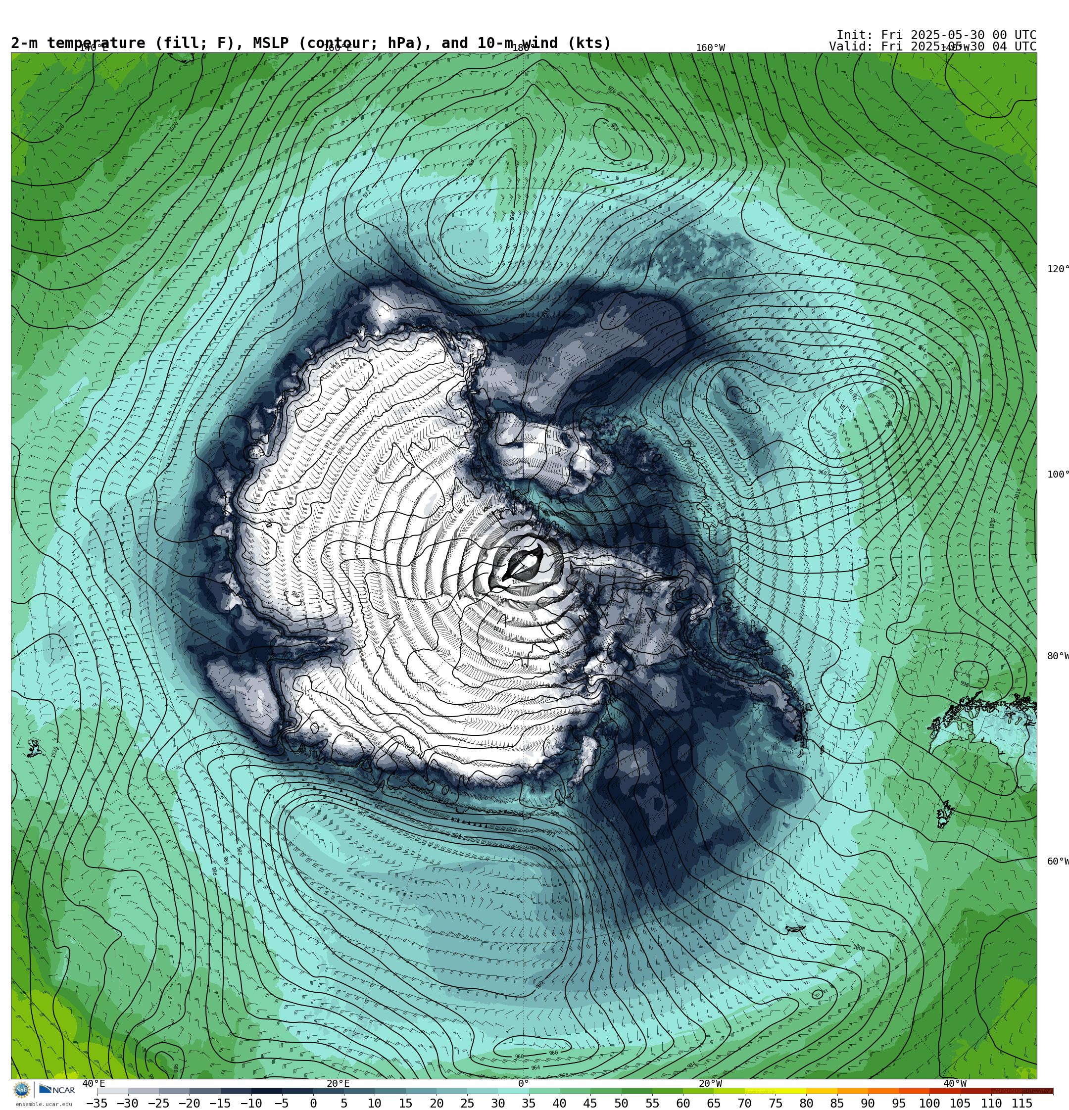The height and width of the screenshot is (1110, 1069).
Task: Click the '-10' colorbar tick label
Action: pyautogui.click(x=251, y=1103)
